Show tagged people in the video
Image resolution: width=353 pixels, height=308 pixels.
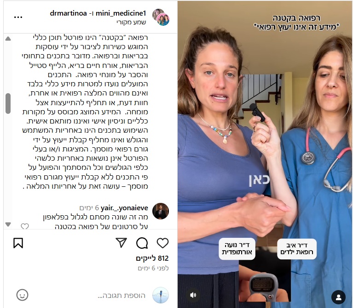338,297
